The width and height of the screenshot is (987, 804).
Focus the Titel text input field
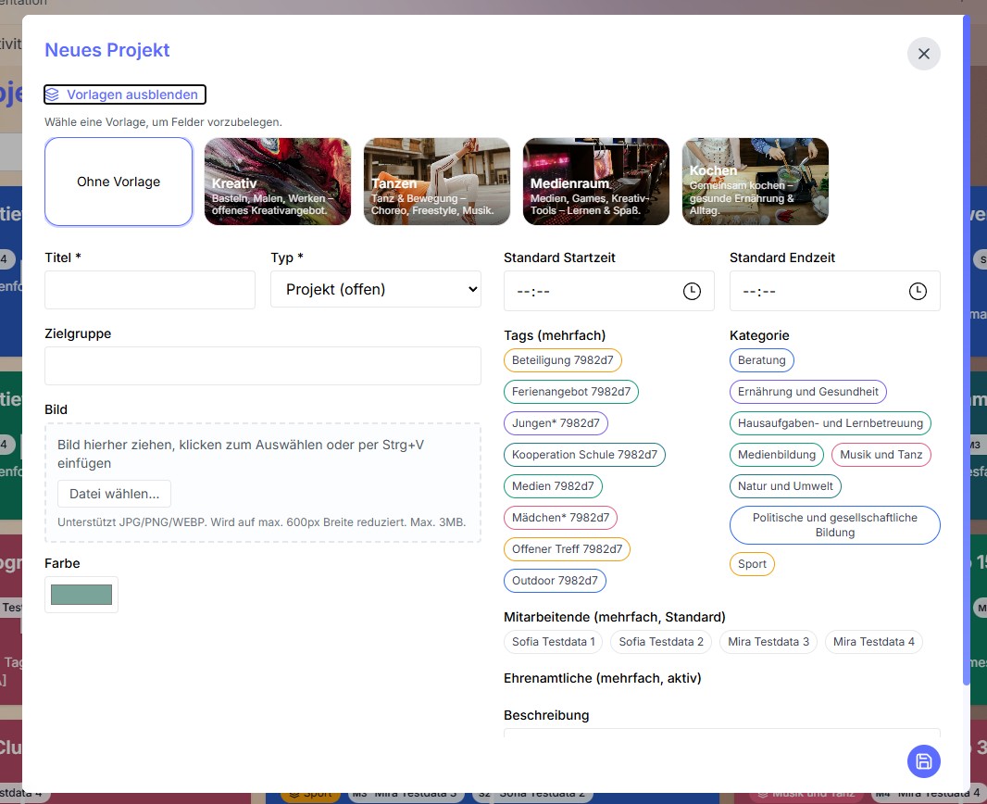150,290
